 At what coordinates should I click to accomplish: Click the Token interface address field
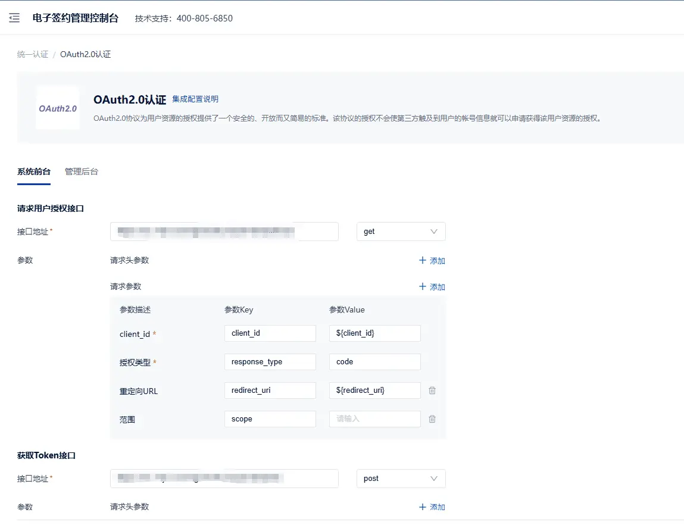pyautogui.click(x=224, y=479)
